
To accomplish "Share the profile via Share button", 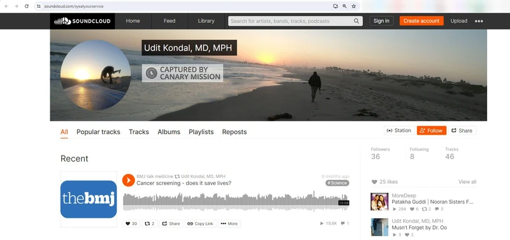I will [x=462, y=131].
